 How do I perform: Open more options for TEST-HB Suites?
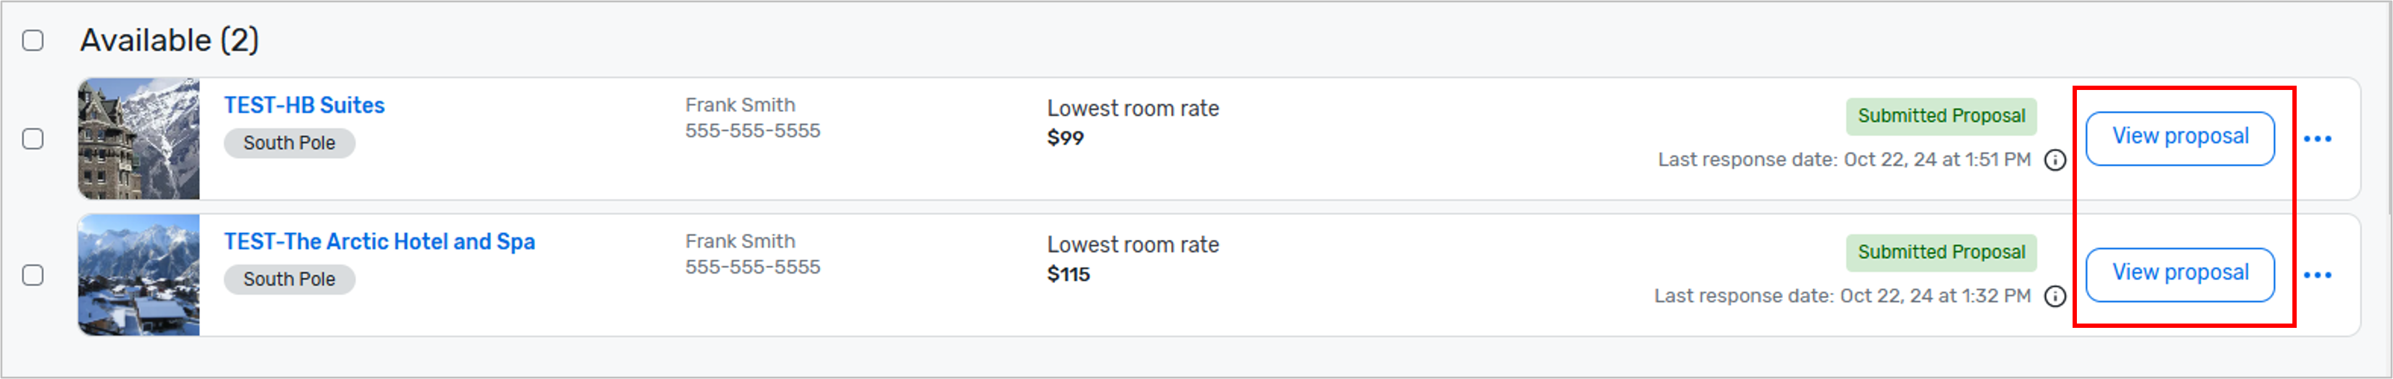point(2317,139)
